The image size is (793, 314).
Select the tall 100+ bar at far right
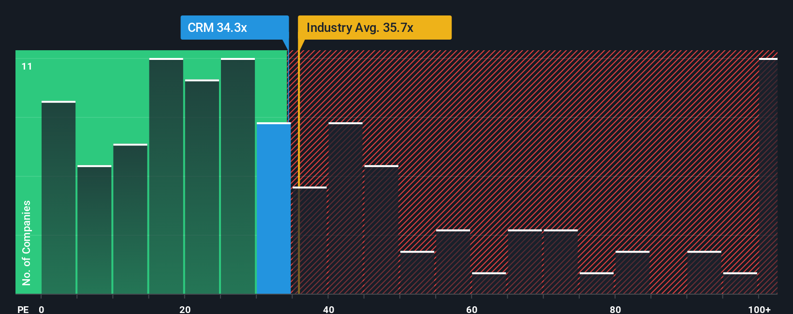coord(768,176)
